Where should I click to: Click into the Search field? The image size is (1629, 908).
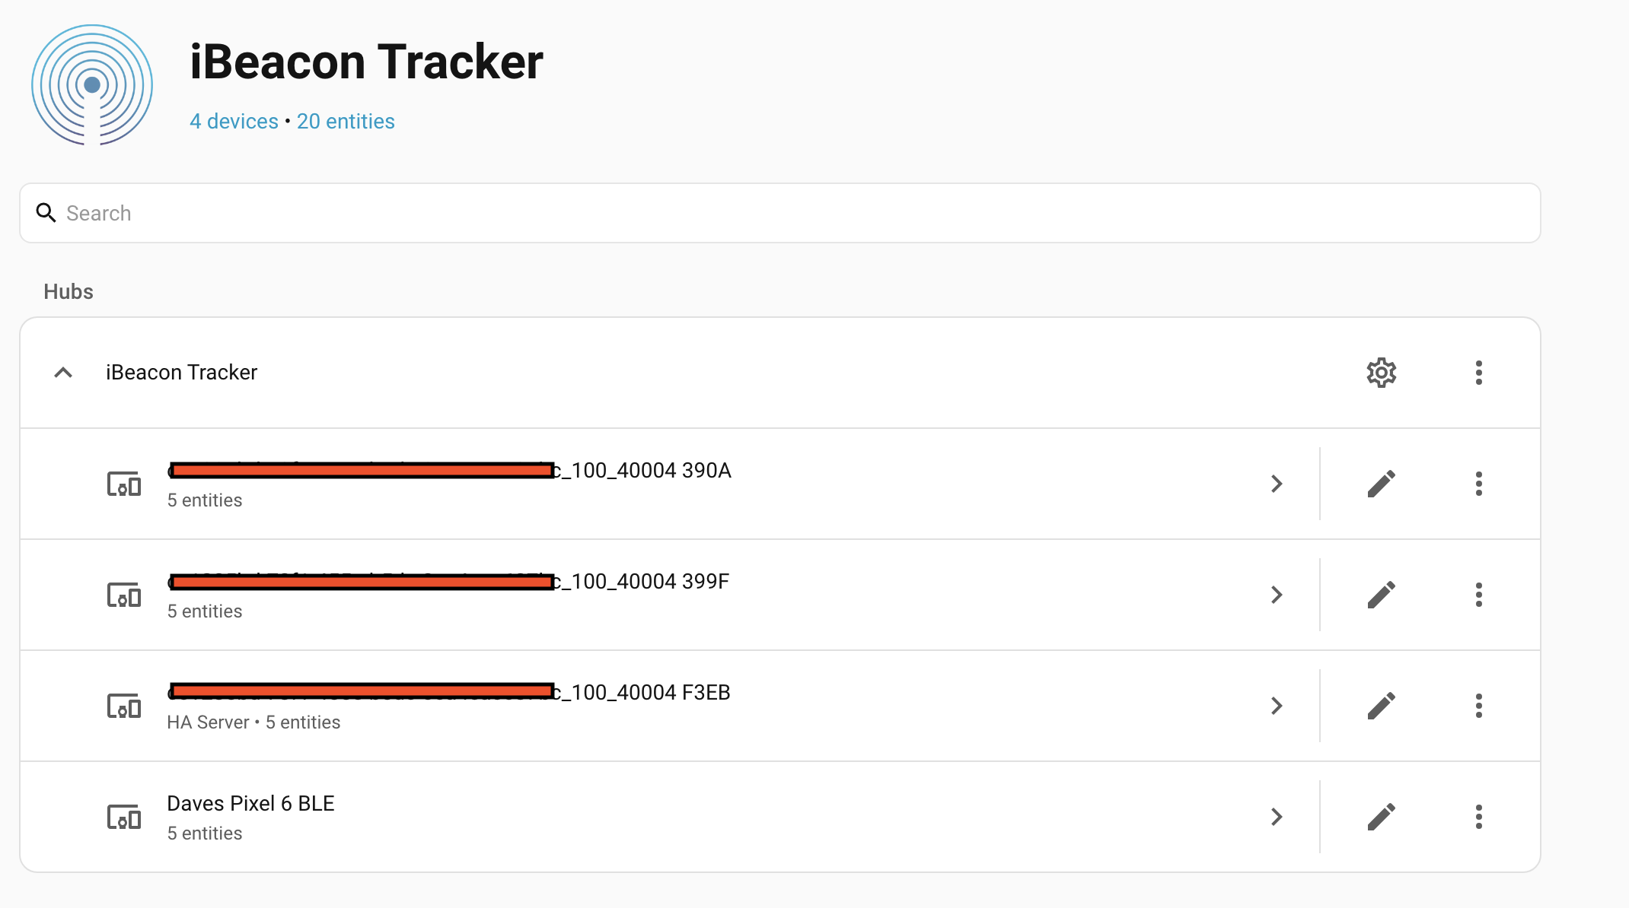[x=780, y=213]
